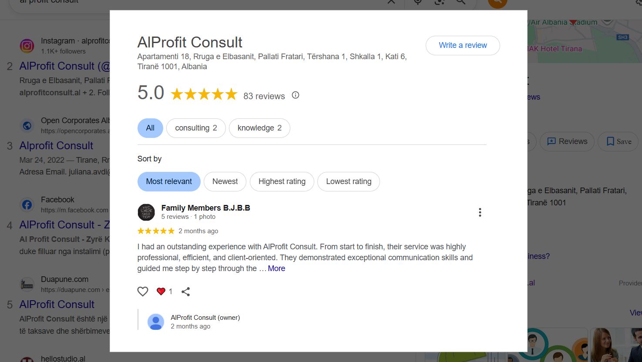Click the Write a review button
Screen dimensions: 642x362
tap(463, 45)
